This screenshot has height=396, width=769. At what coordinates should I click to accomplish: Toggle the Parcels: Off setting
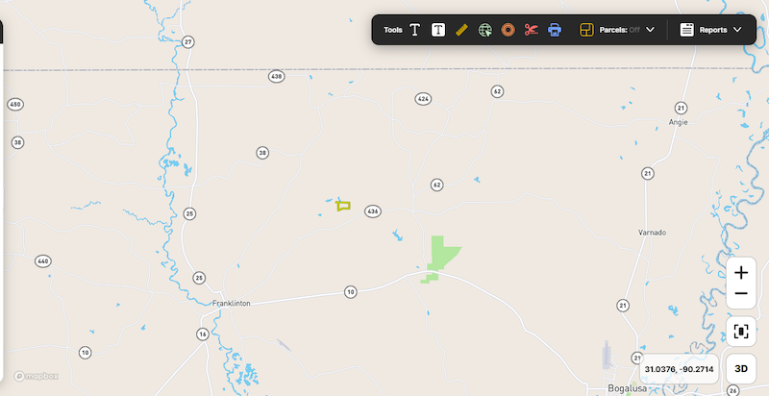pyautogui.click(x=619, y=30)
